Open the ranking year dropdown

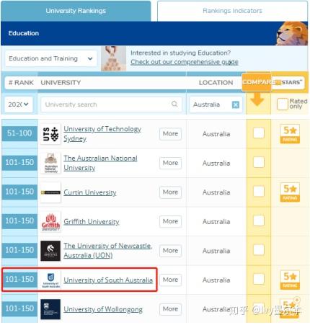[x=19, y=104]
